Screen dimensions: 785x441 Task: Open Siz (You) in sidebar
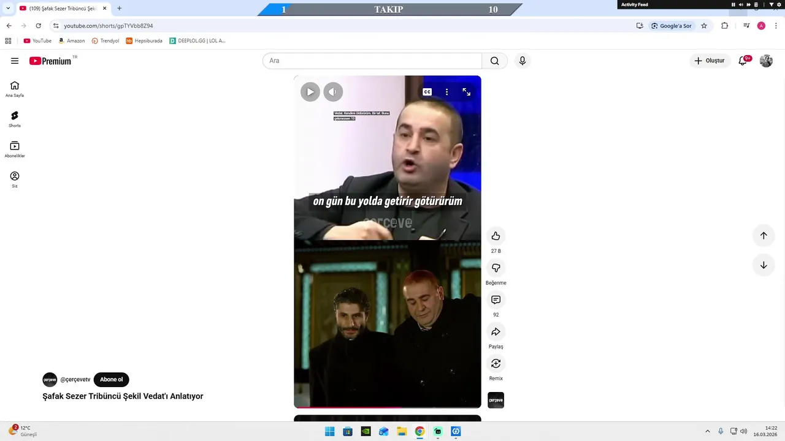point(15,179)
